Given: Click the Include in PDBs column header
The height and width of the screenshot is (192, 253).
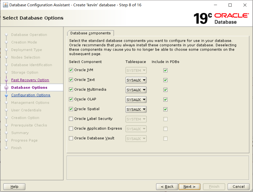Looking at the screenshot, I should tap(165, 62).
